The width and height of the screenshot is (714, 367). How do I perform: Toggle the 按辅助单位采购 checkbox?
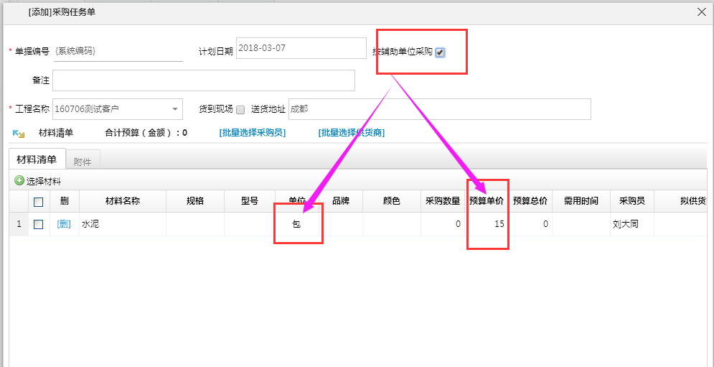[440, 53]
